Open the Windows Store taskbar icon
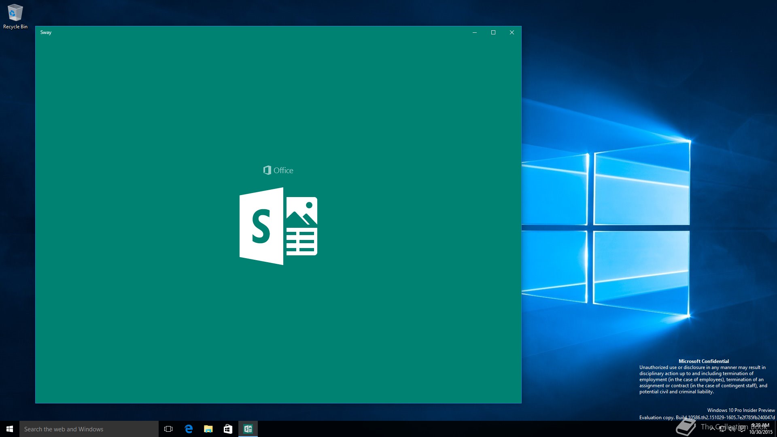 [228, 429]
